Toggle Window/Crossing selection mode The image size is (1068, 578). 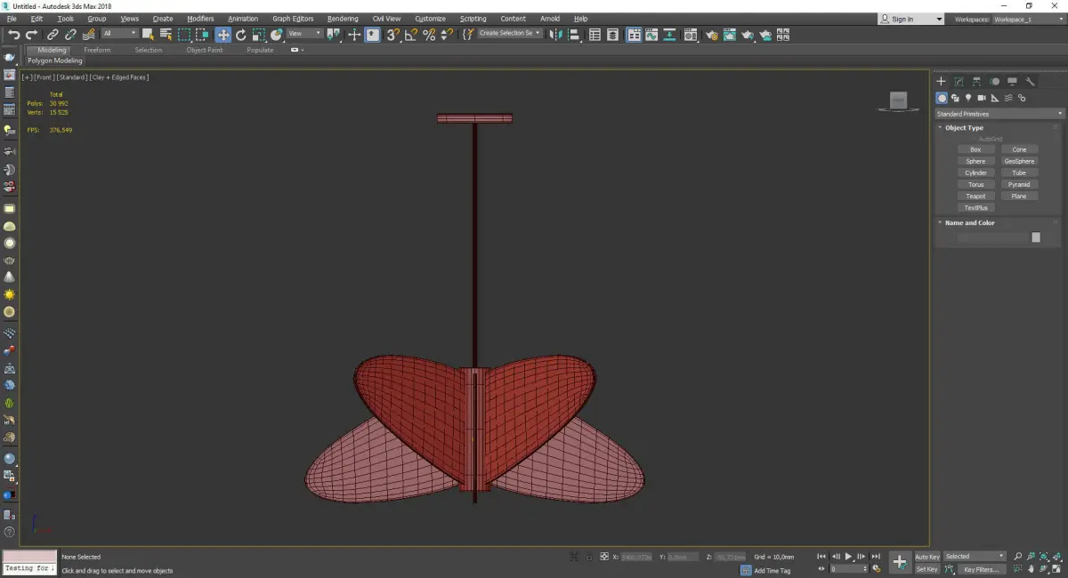tap(202, 35)
